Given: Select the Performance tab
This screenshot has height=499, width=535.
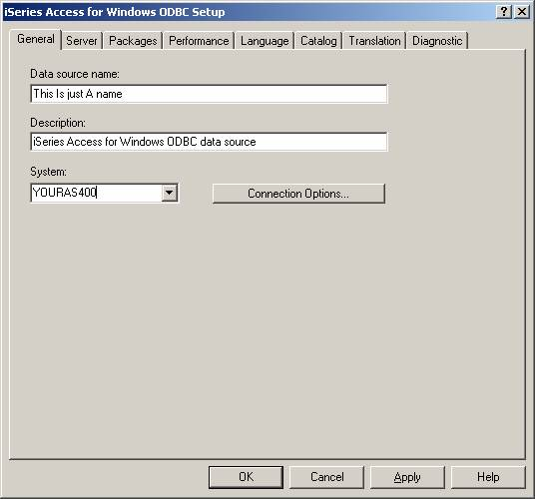Looking at the screenshot, I should point(199,41).
